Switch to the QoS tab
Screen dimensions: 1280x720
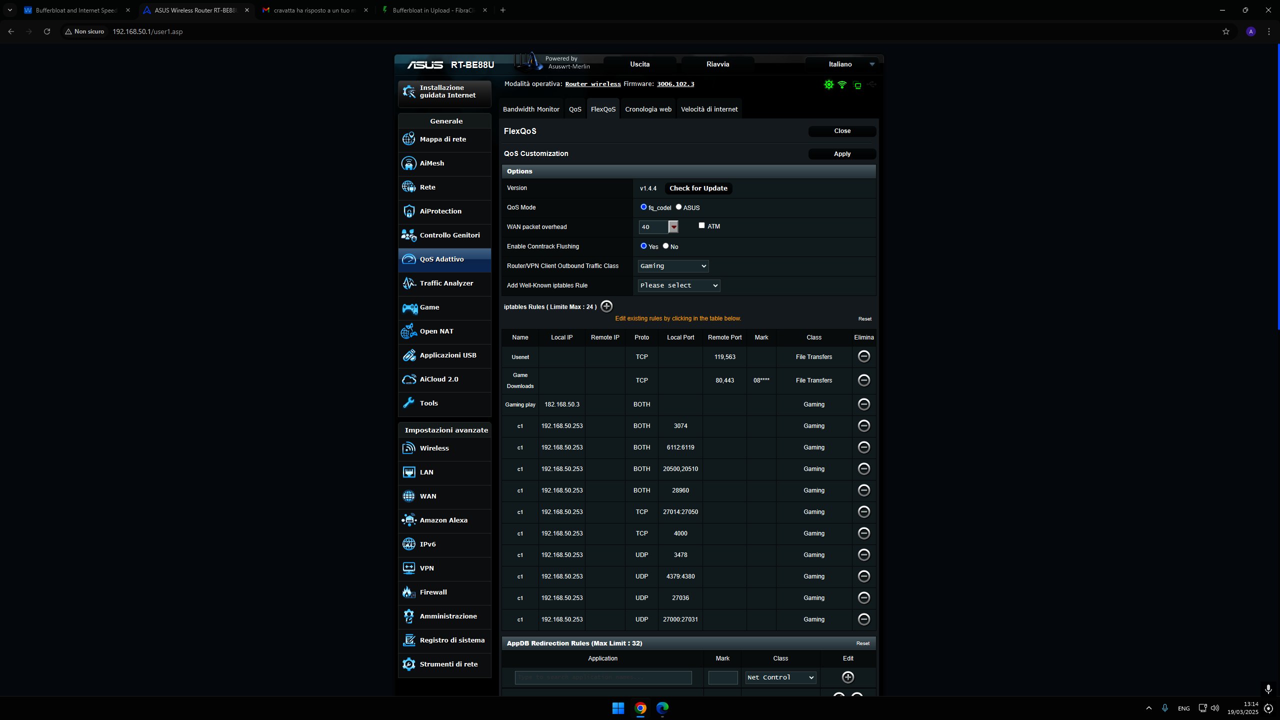(575, 109)
